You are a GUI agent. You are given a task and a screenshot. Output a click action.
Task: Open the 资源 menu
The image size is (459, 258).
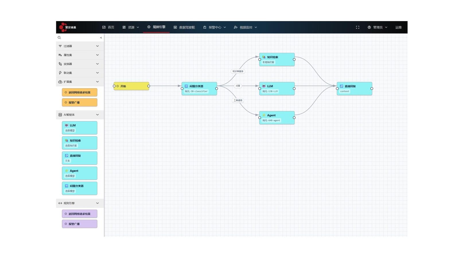tap(131, 27)
